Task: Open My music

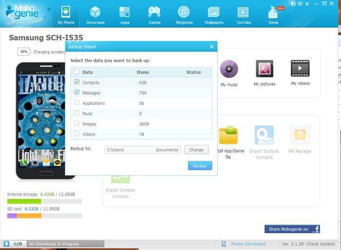Action: pyautogui.click(x=229, y=73)
